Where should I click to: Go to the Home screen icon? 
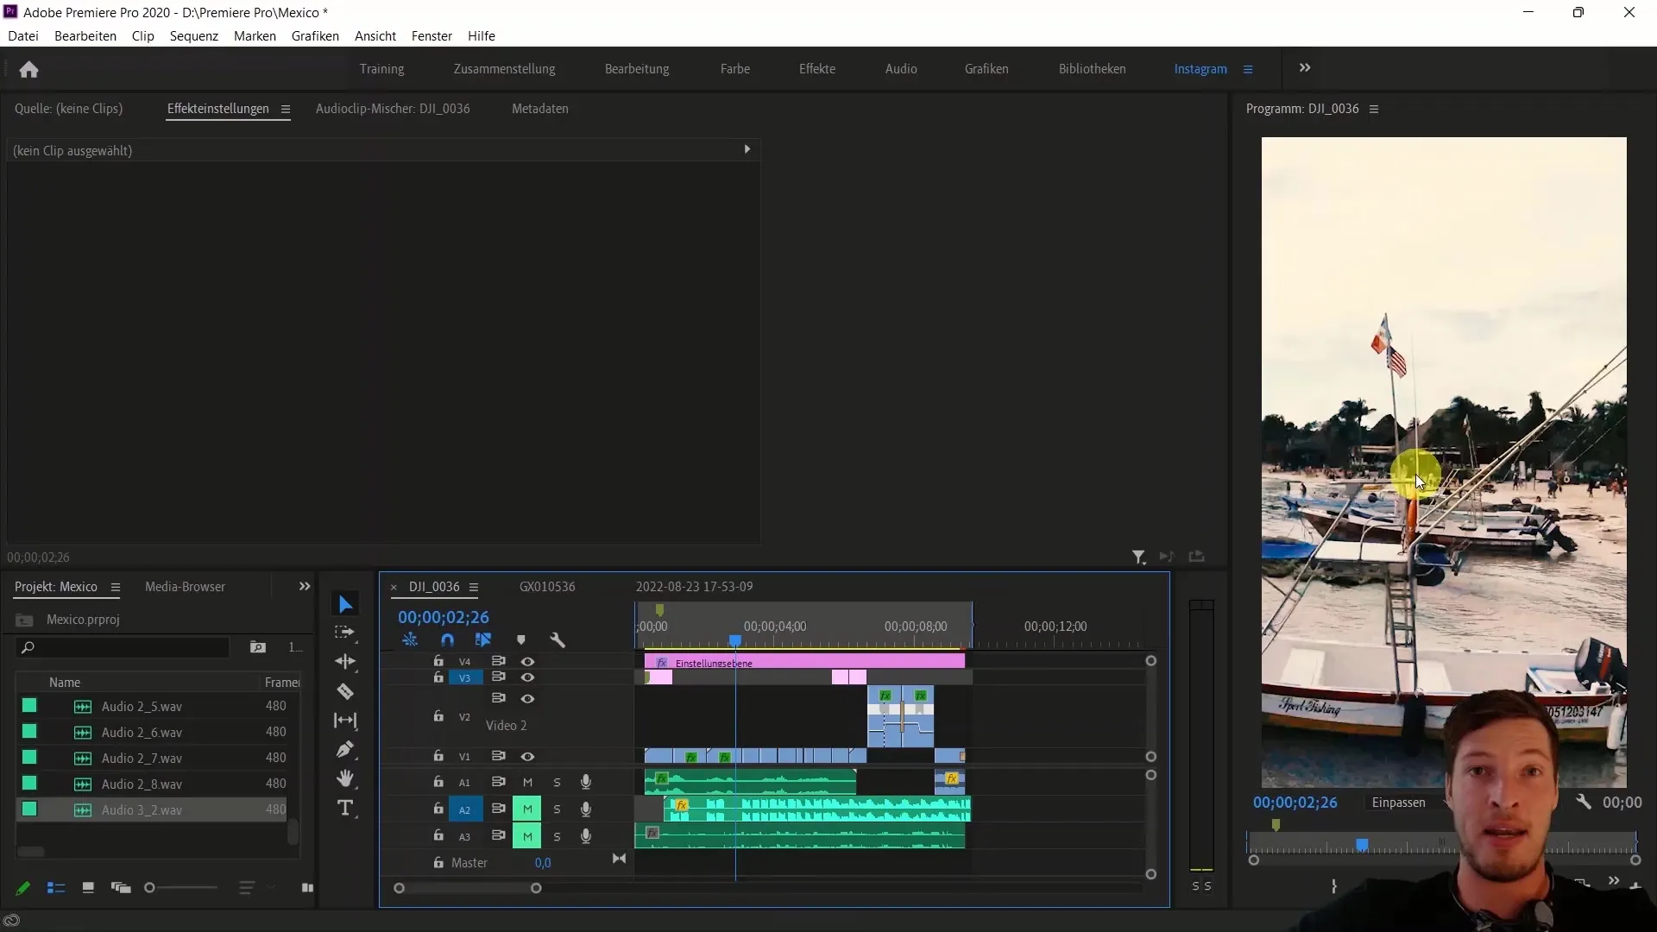pyautogui.click(x=28, y=69)
